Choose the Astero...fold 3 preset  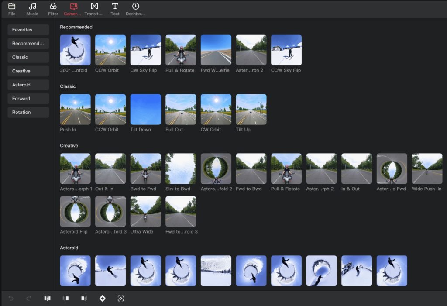click(110, 212)
